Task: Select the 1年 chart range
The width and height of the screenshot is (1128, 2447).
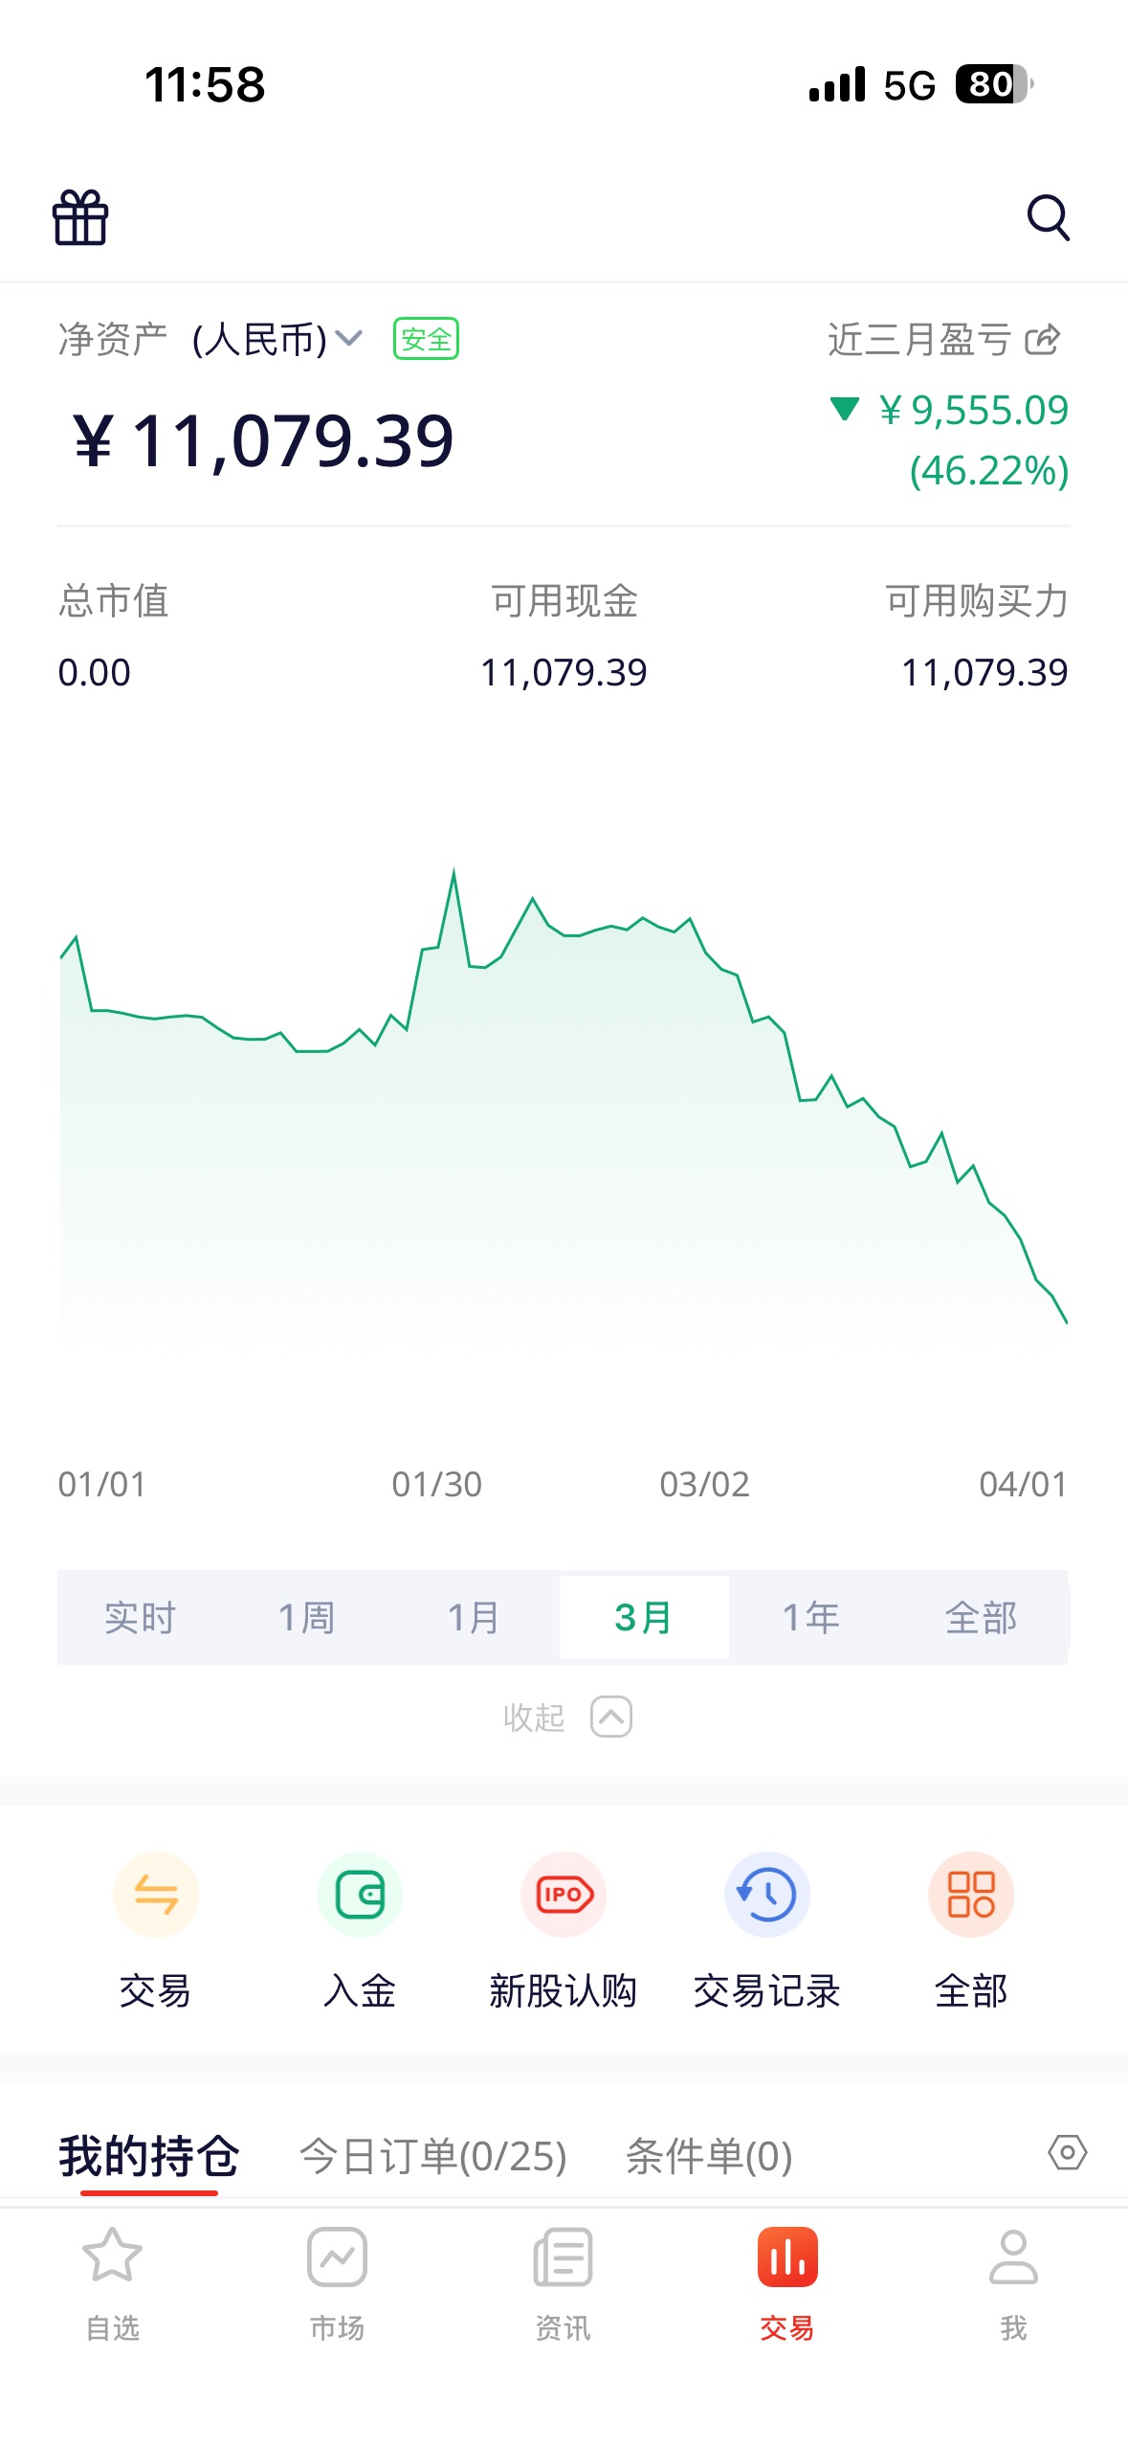Action: 811,1618
